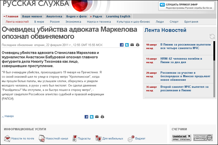Open Британия section

[x=191, y=22]
